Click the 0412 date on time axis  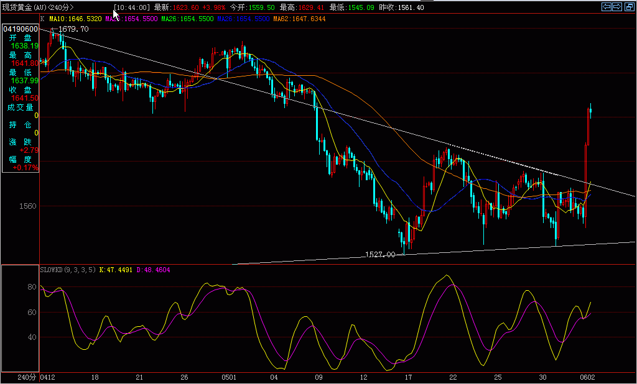tap(47, 378)
